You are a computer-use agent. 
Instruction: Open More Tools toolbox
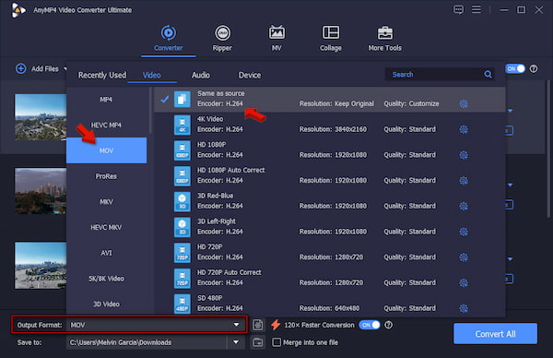(384, 38)
